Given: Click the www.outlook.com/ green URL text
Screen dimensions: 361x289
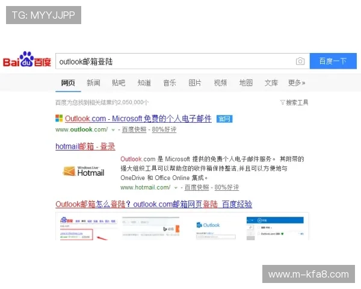Looking at the screenshot, I should pos(81,129).
